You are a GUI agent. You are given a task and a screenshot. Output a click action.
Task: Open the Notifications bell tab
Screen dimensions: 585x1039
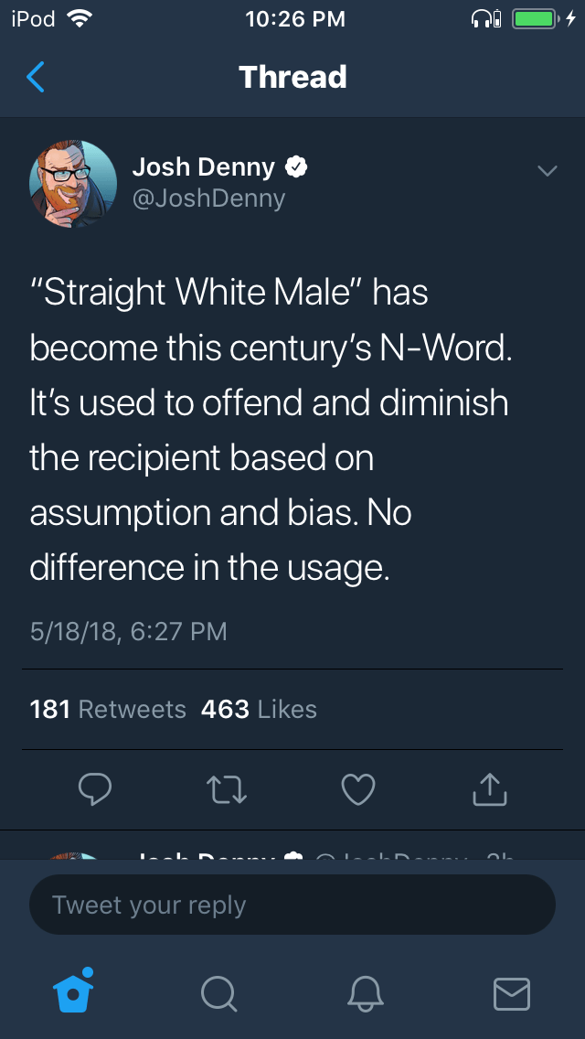(366, 992)
